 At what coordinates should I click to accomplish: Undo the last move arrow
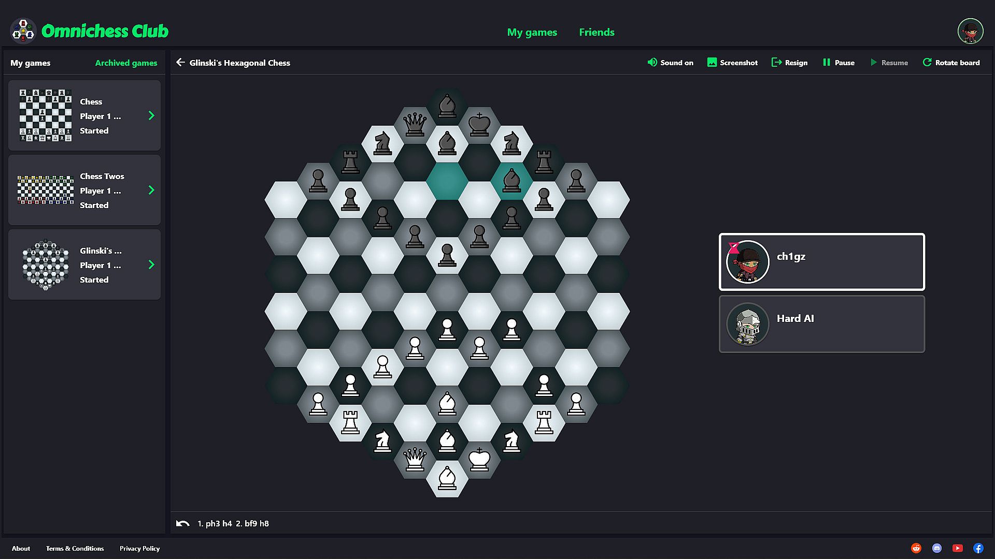point(182,523)
